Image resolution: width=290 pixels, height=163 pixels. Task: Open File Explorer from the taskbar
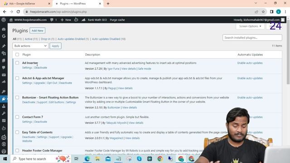(x=97, y=159)
